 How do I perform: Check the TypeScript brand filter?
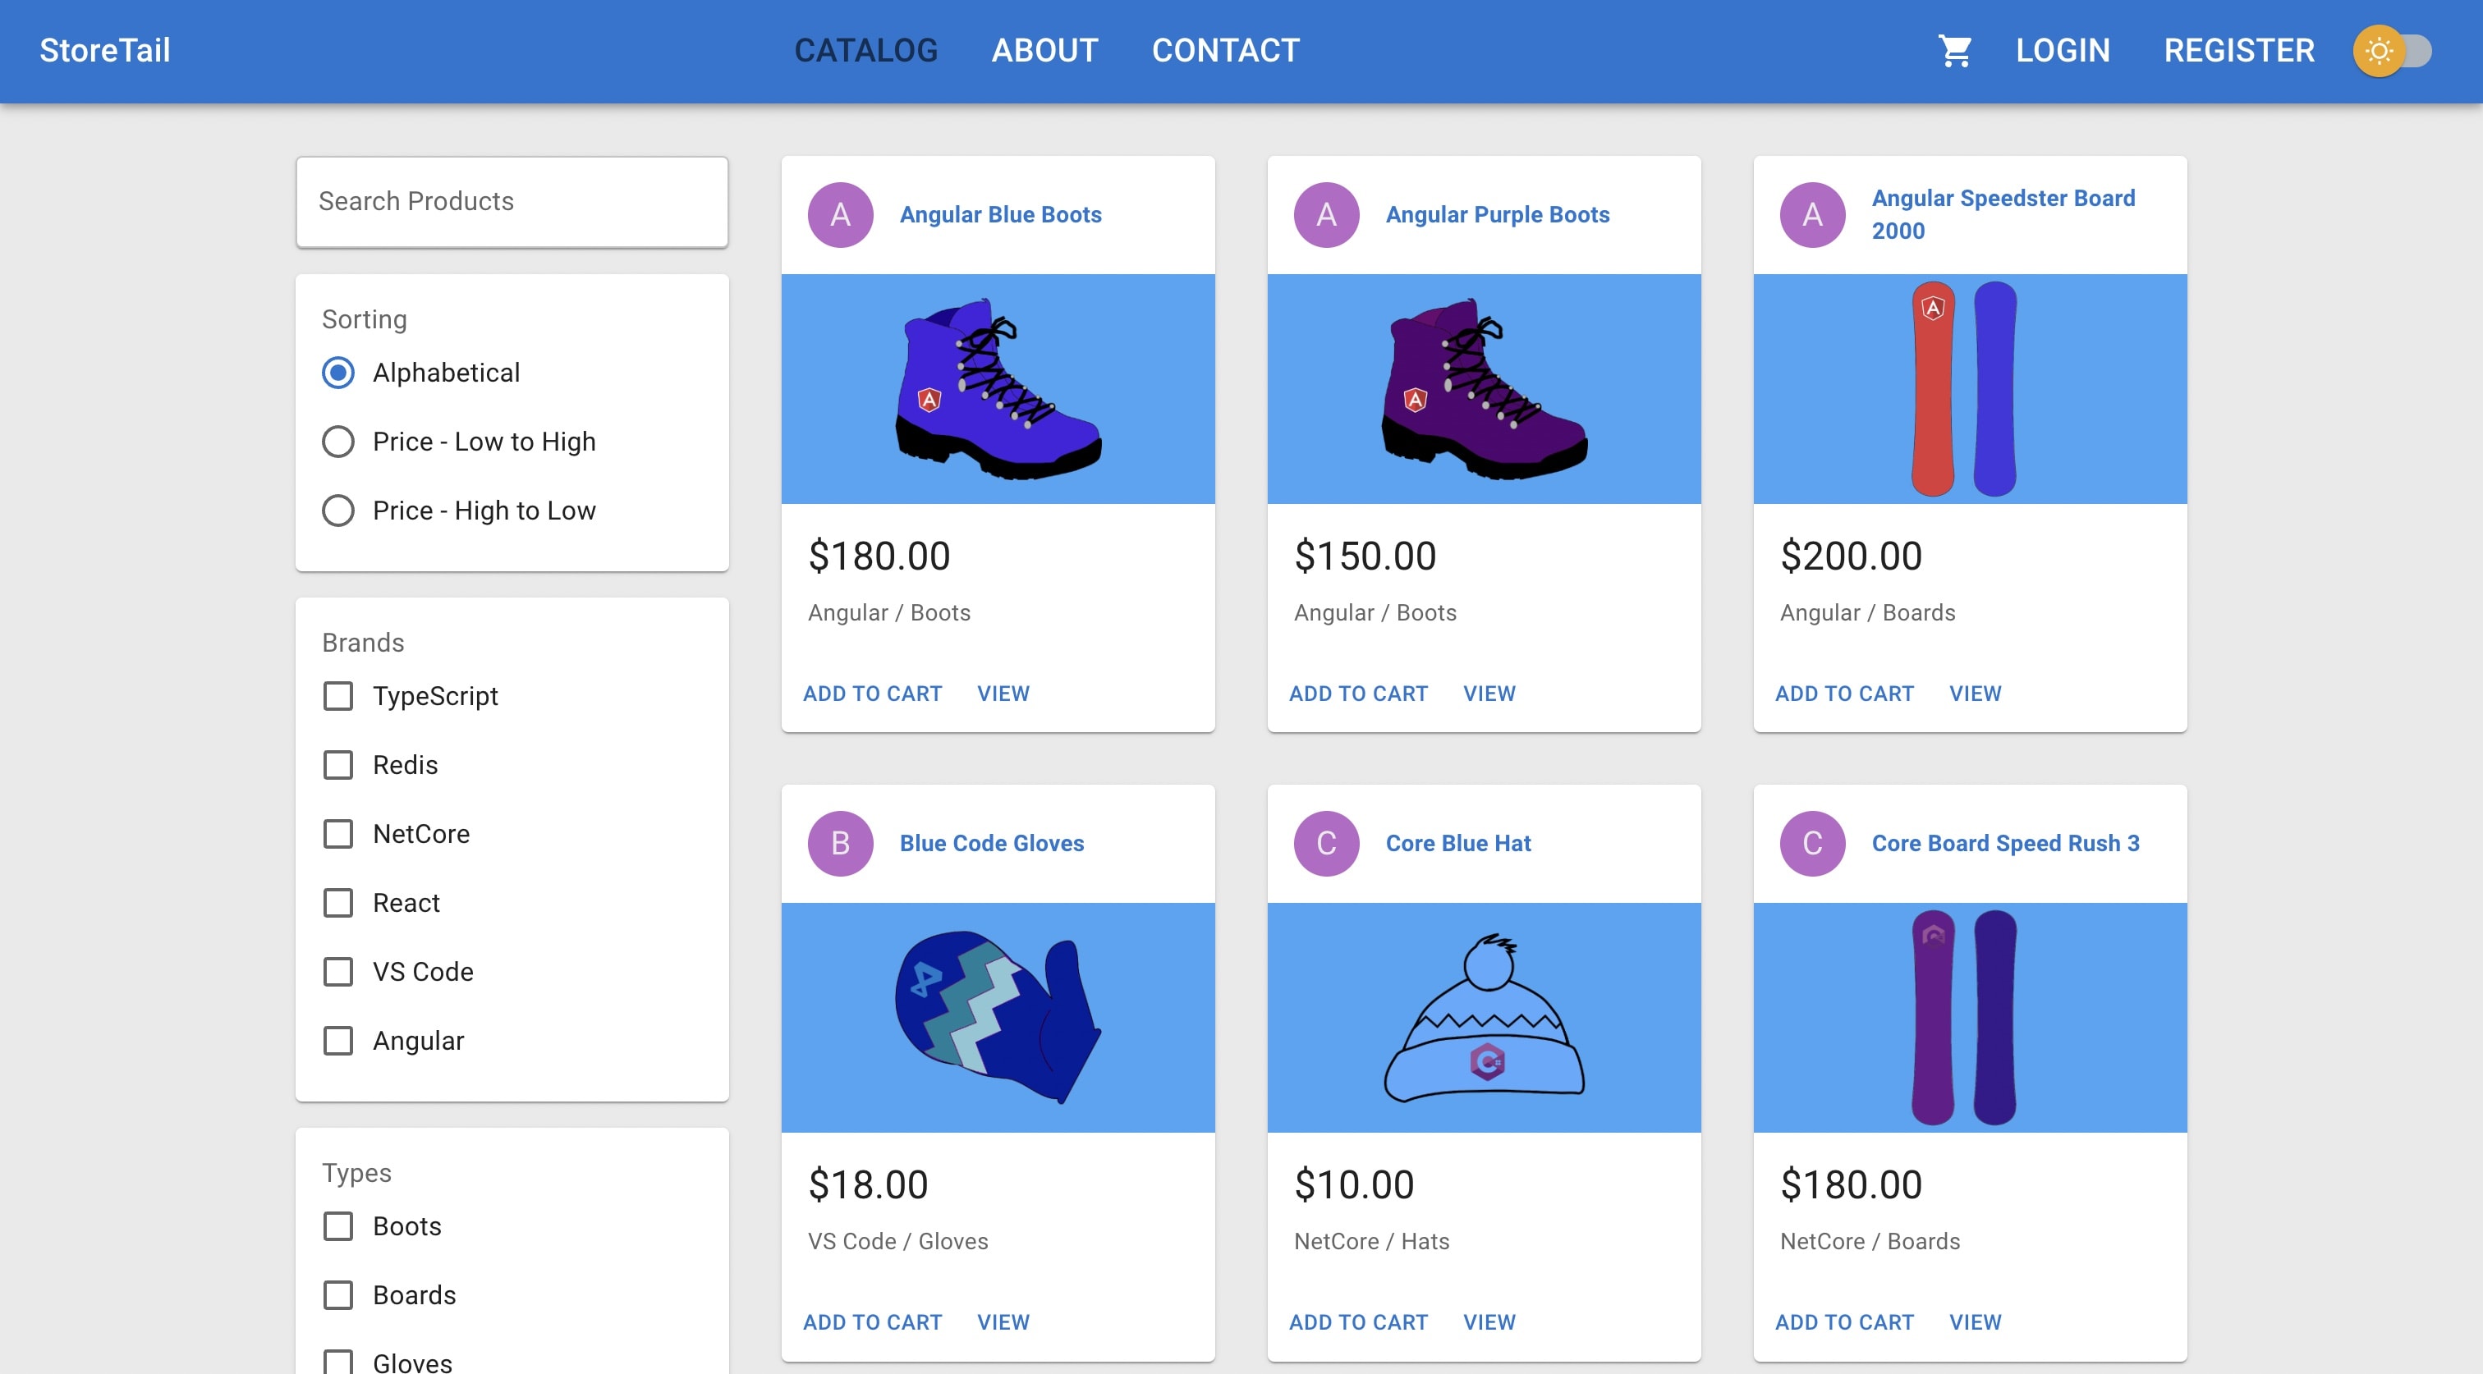[x=338, y=696]
